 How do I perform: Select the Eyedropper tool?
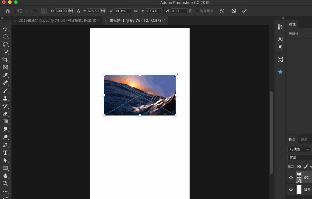pyautogui.click(x=5, y=75)
